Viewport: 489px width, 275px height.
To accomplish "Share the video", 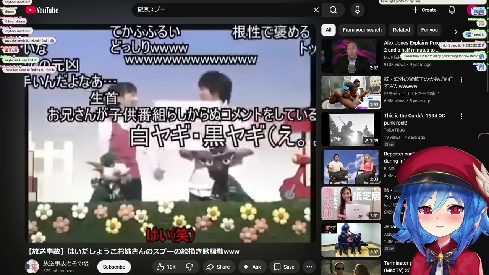I will pyautogui.click(x=219, y=267).
